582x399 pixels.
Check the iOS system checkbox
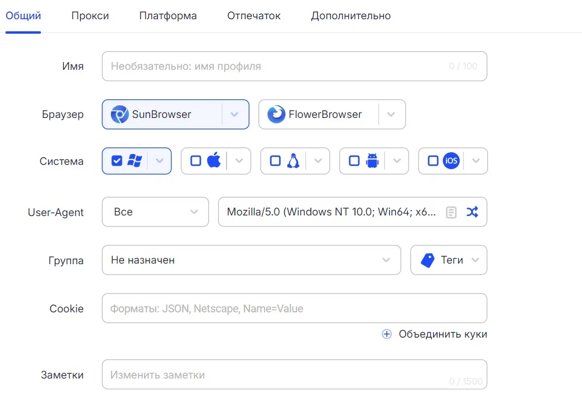click(433, 161)
